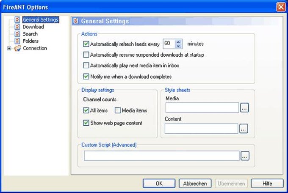Check the Media items checkbox

[x=118, y=110]
